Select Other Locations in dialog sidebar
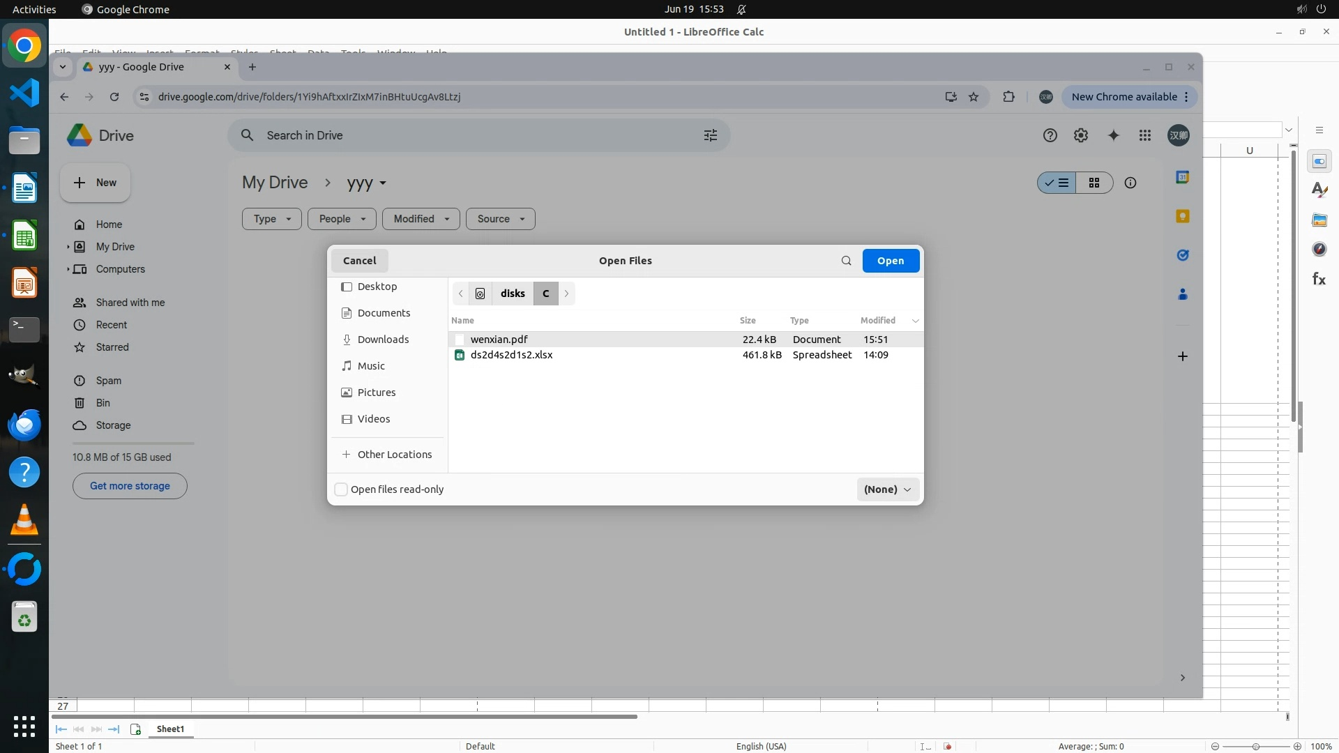The width and height of the screenshot is (1339, 753). tap(394, 455)
